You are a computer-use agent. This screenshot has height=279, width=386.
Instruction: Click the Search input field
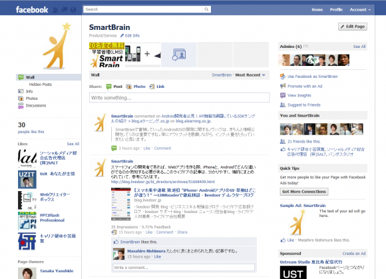pyautogui.click(x=143, y=9)
